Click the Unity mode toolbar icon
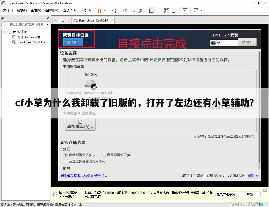The width and height of the screenshot is (269, 207). coord(174,11)
